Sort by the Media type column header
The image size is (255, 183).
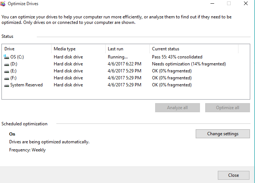click(78, 49)
